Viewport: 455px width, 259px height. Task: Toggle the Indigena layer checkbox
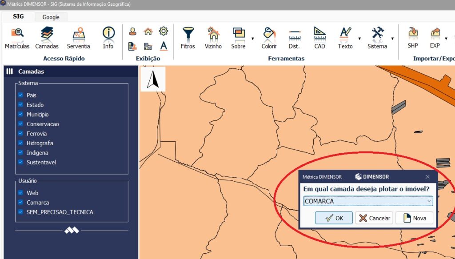[x=20, y=152]
